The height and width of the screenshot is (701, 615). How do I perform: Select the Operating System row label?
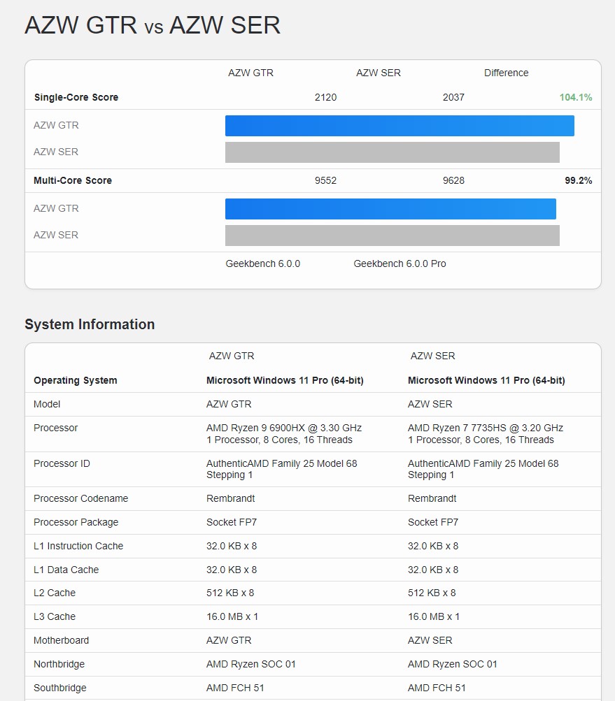click(76, 380)
